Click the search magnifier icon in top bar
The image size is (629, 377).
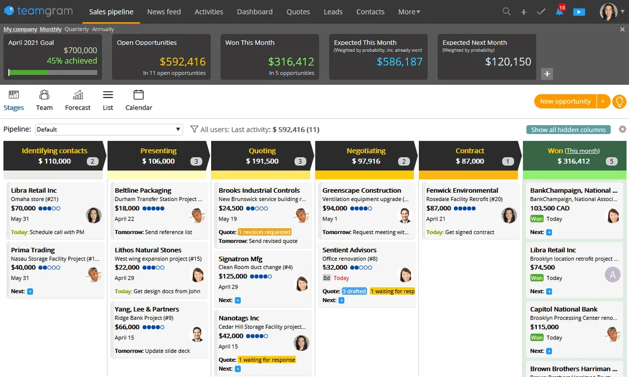point(506,12)
